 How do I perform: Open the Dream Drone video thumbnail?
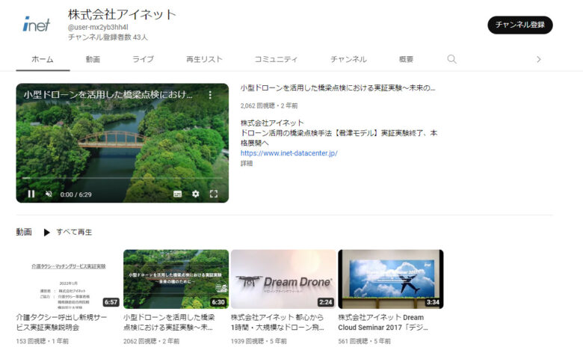(283, 279)
